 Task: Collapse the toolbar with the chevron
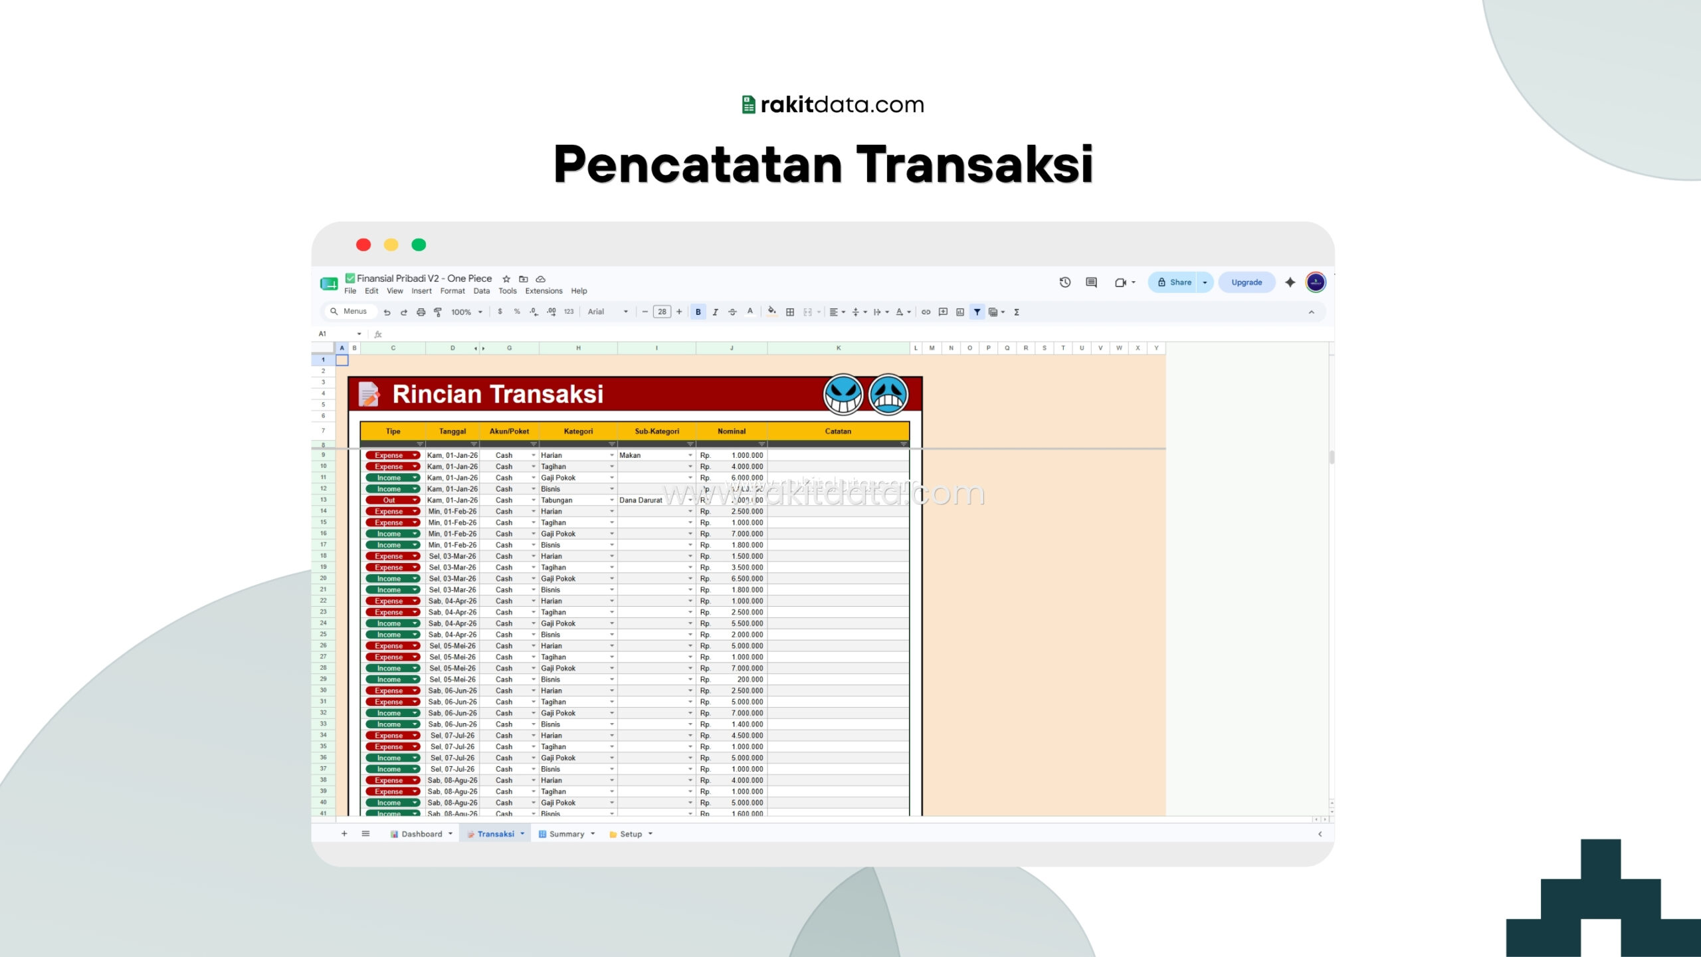[x=1311, y=312]
